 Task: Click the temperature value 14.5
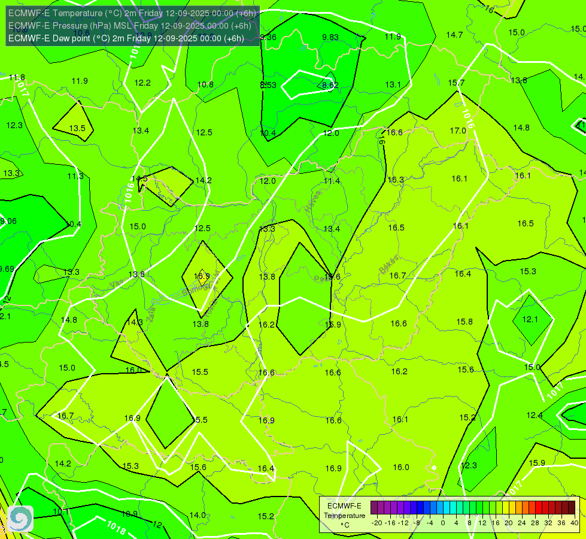pyautogui.click(x=139, y=179)
